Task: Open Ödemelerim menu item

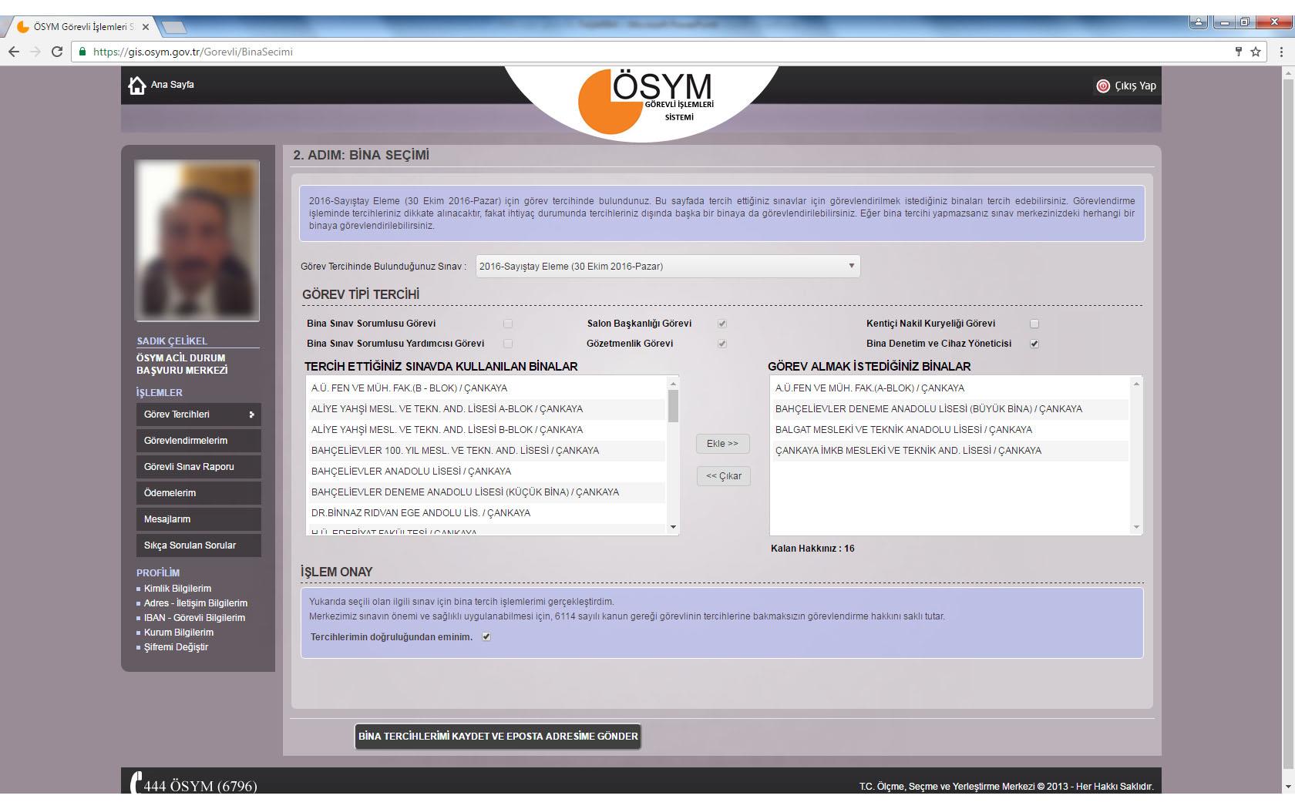Action: [199, 493]
